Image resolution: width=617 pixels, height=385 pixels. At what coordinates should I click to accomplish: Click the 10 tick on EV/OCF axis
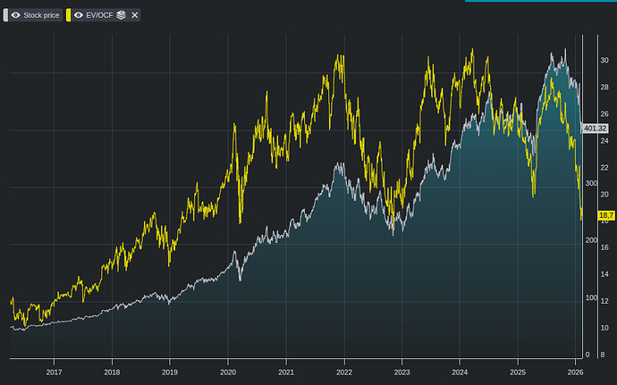point(604,328)
